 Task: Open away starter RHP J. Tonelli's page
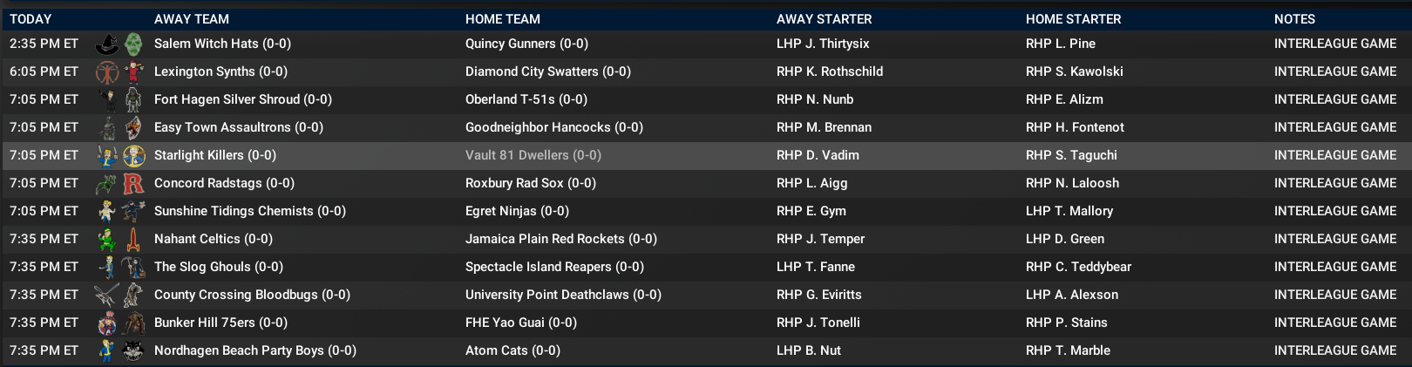point(818,323)
